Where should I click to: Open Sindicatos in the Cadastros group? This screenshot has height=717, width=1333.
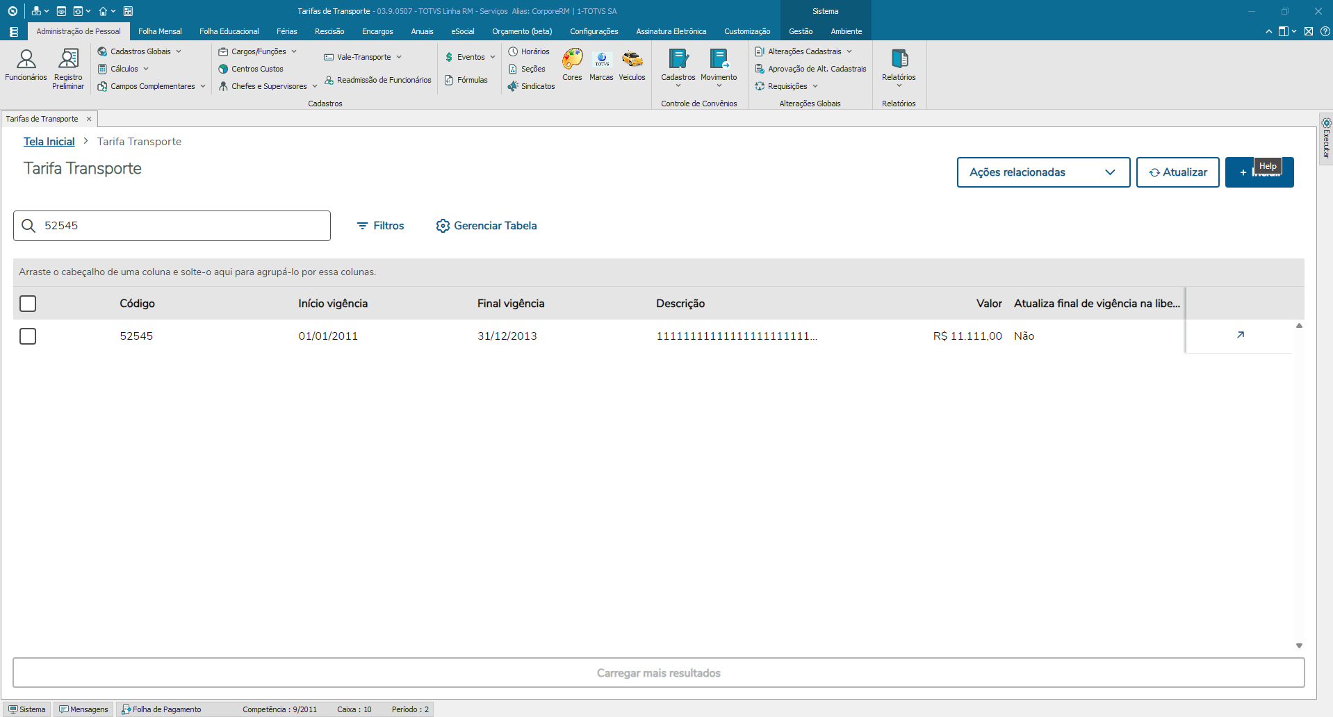point(532,86)
